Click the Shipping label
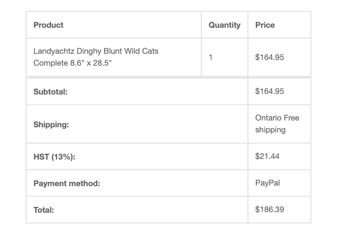The image size is (337, 241). tap(51, 125)
